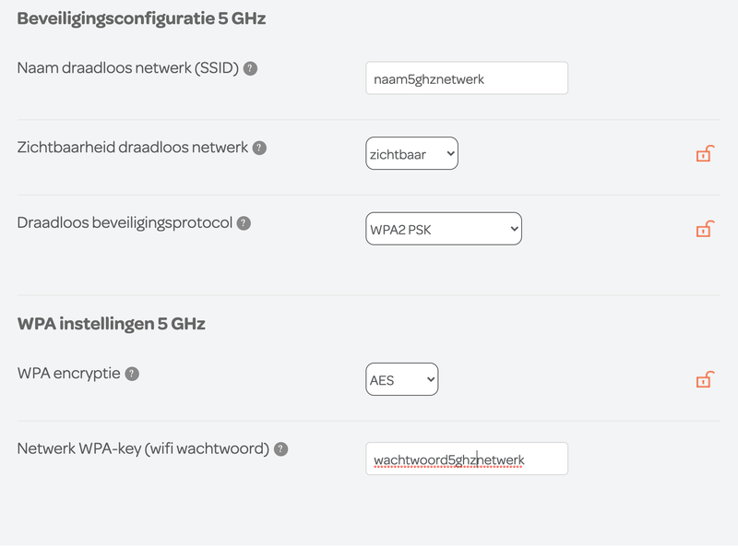
Task: Toggle the lock for security protocol setting
Action: [x=704, y=229]
